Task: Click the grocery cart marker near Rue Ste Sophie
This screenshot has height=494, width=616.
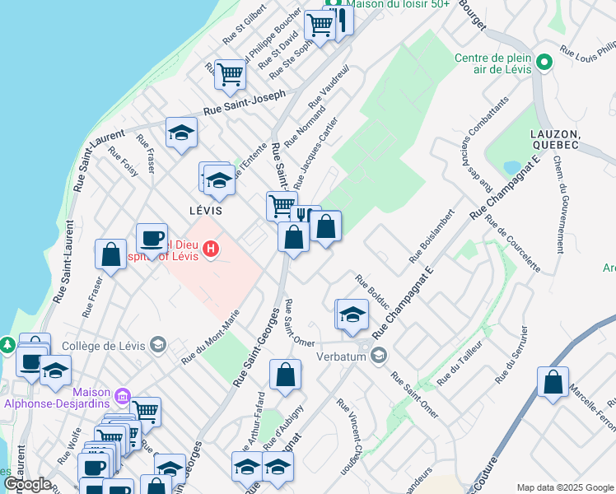Action: pyautogui.click(x=320, y=26)
